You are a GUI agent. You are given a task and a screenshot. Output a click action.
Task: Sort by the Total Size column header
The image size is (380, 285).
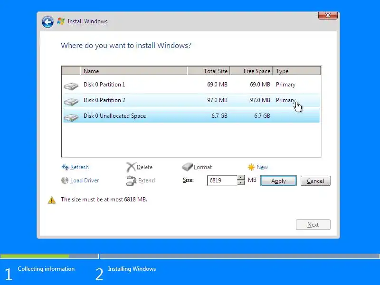click(x=209, y=71)
